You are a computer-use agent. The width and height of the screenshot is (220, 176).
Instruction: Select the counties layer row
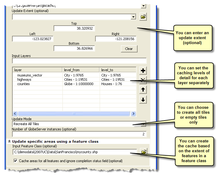pos(23,84)
